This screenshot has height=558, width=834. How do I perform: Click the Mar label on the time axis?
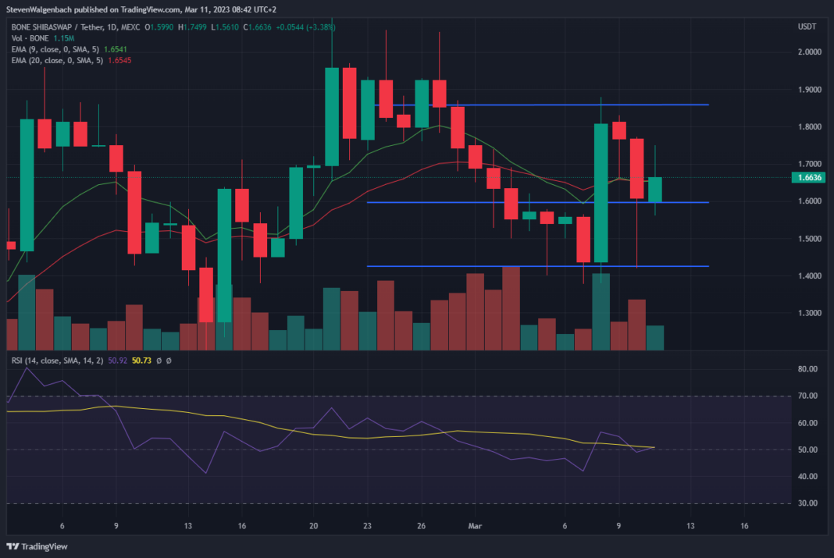click(x=475, y=526)
